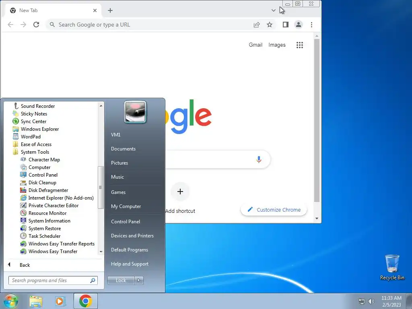Click the Chrome taskbar icon
412x309 pixels.
(85, 301)
